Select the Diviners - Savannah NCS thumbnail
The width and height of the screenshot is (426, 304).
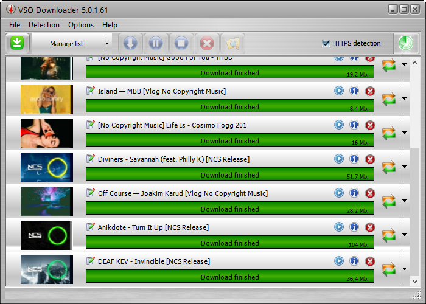coord(47,167)
